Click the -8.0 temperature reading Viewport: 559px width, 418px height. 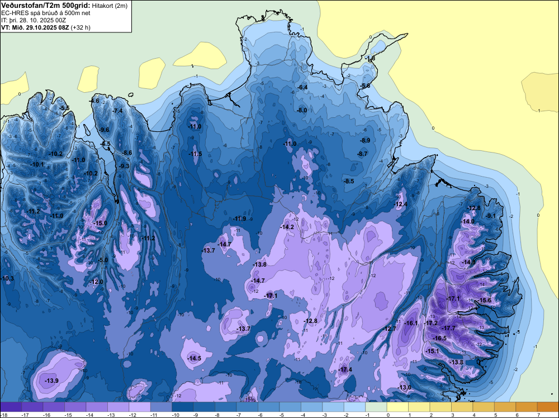point(302,111)
